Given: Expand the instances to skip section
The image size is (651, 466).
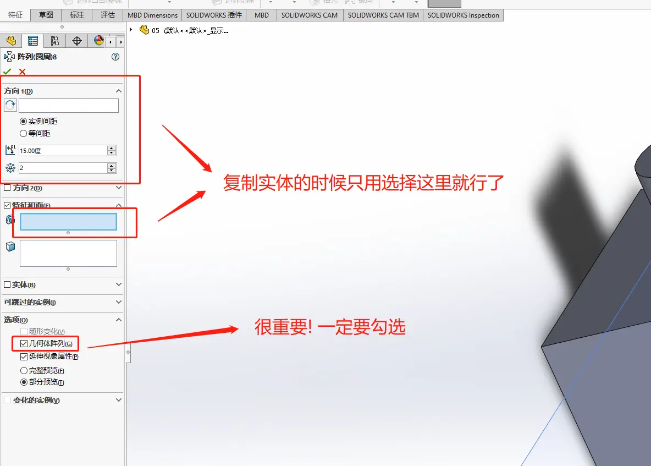Looking at the screenshot, I should 119,302.
